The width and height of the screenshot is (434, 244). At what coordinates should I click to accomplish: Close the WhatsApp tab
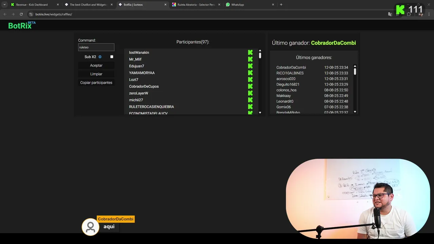[273, 5]
